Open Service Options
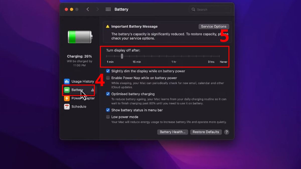 point(214,26)
